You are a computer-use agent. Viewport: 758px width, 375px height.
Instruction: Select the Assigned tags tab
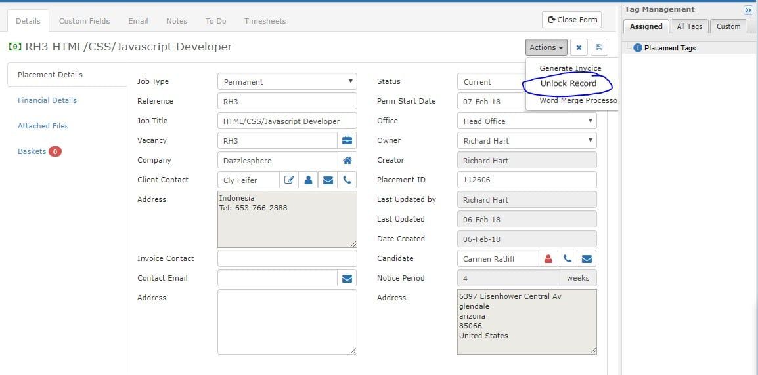[x=646, y=26]
